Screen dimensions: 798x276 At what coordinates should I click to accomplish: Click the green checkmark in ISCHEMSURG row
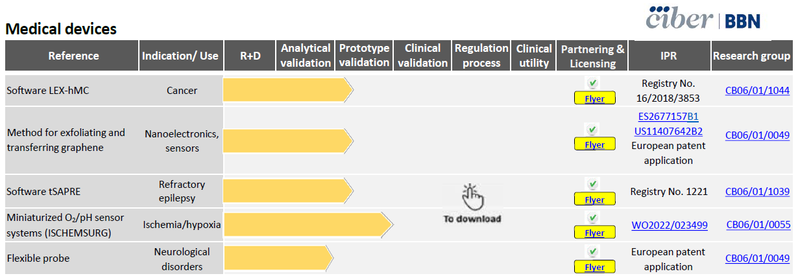(593, 217)
